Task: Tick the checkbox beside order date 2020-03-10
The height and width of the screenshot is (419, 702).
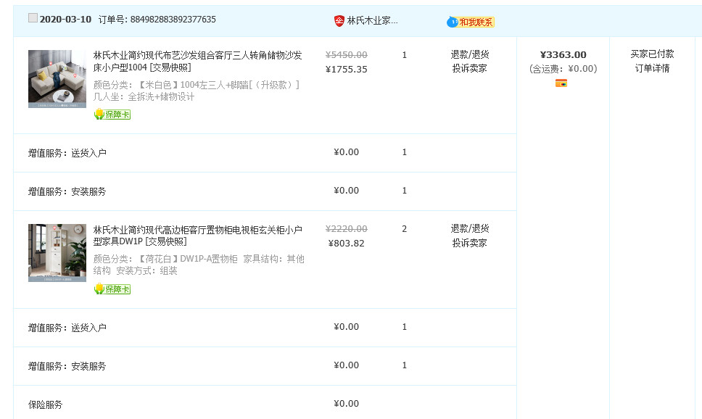Action: tap(33, 18)
